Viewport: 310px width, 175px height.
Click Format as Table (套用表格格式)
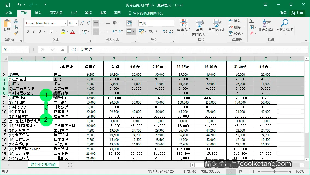[199, 27]
